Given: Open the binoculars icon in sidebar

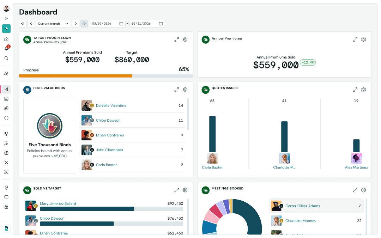Looking at the screenshot, I should (x=6, y=74).
